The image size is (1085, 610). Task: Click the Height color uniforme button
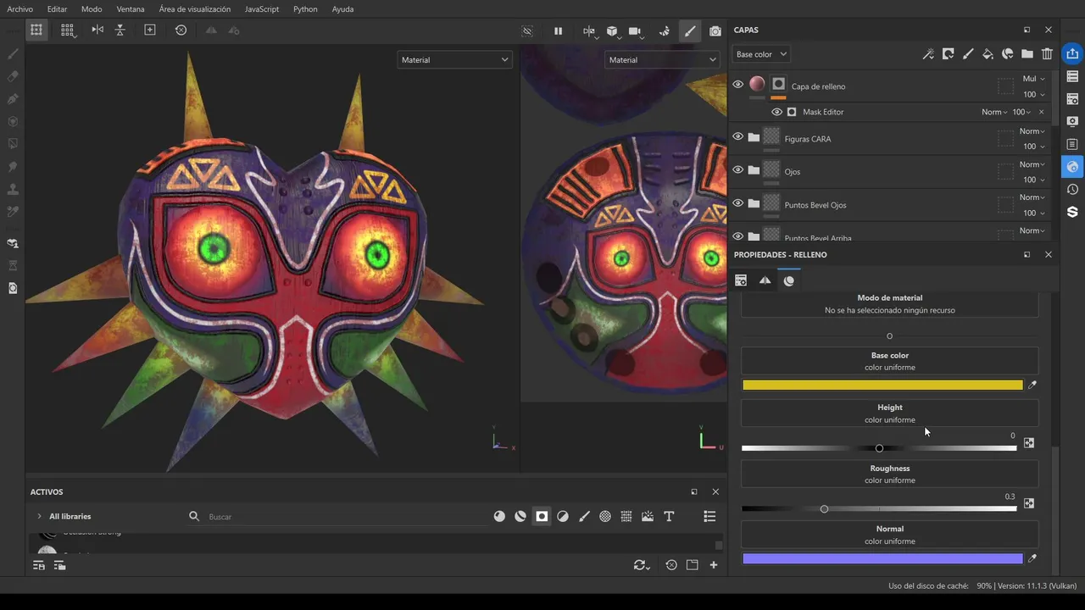click(x=890, y=413)
